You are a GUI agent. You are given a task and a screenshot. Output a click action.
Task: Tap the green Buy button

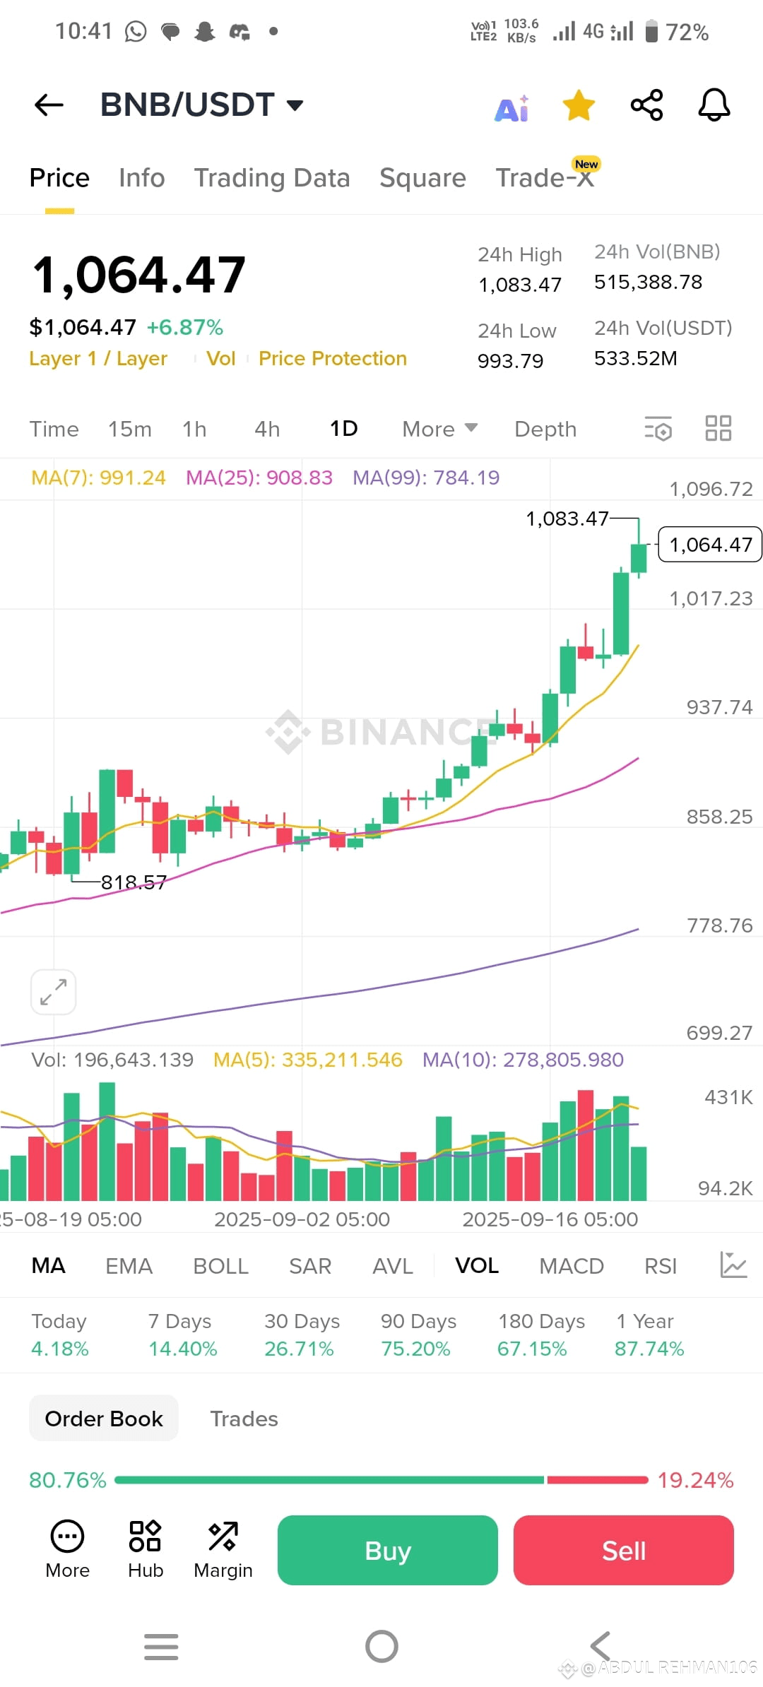[388, 1551]
